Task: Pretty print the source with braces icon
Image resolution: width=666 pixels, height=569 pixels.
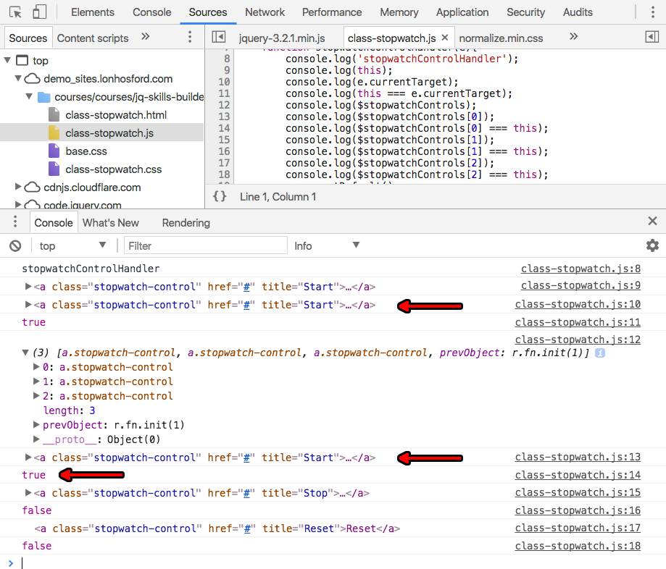Action: (220, 196)
